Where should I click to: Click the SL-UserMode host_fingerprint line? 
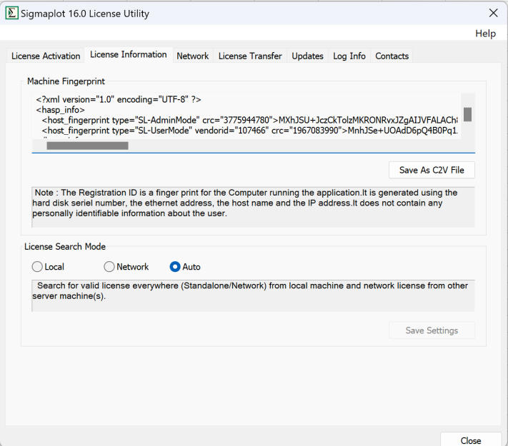tap(249, 131)
